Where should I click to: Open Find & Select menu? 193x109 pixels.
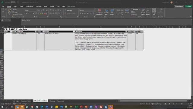click(x=147, y=12)
